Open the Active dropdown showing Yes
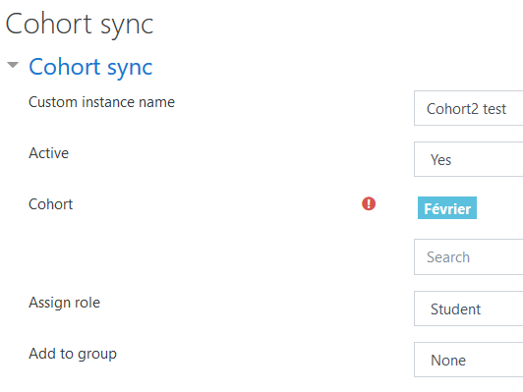The height and width of the screenshot is (392, 523). click(x=468, y=159)
